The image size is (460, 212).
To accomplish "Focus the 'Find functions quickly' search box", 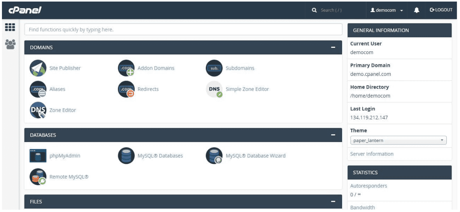I will click(x=183, y=29).
